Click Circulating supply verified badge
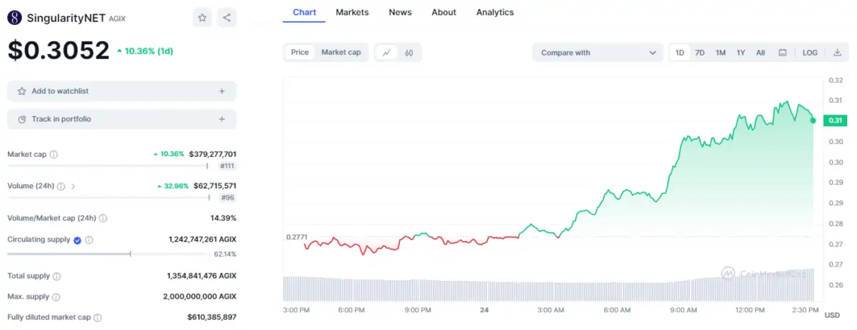This screenshot has width=857, height=330. point(77,239)
